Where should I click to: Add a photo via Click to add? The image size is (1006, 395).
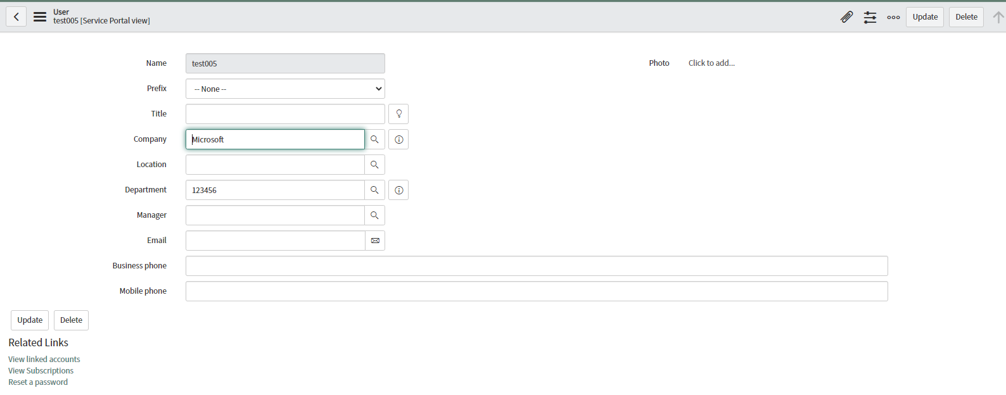pyautogui.click(x=711, y=63)
